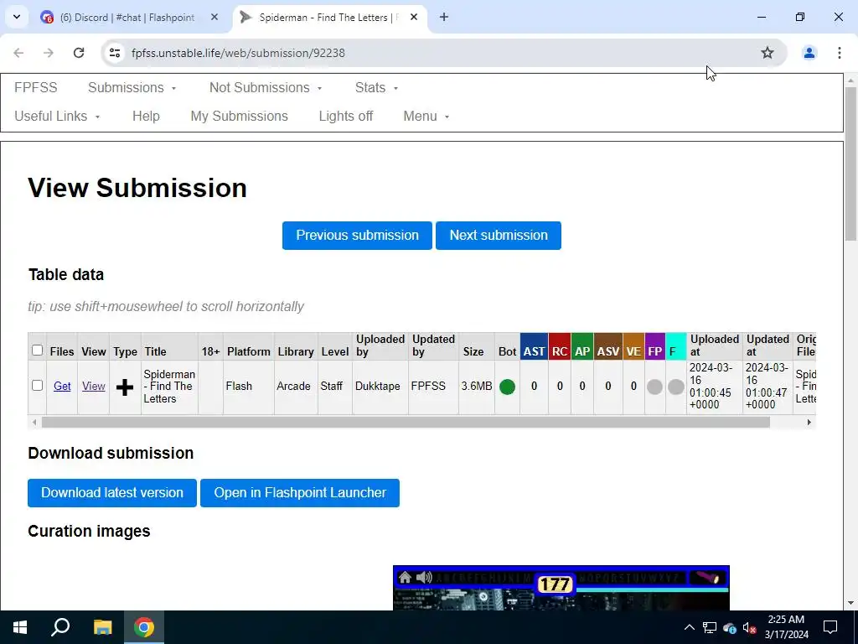Click the 3.6MB size cell

[476, 387]
